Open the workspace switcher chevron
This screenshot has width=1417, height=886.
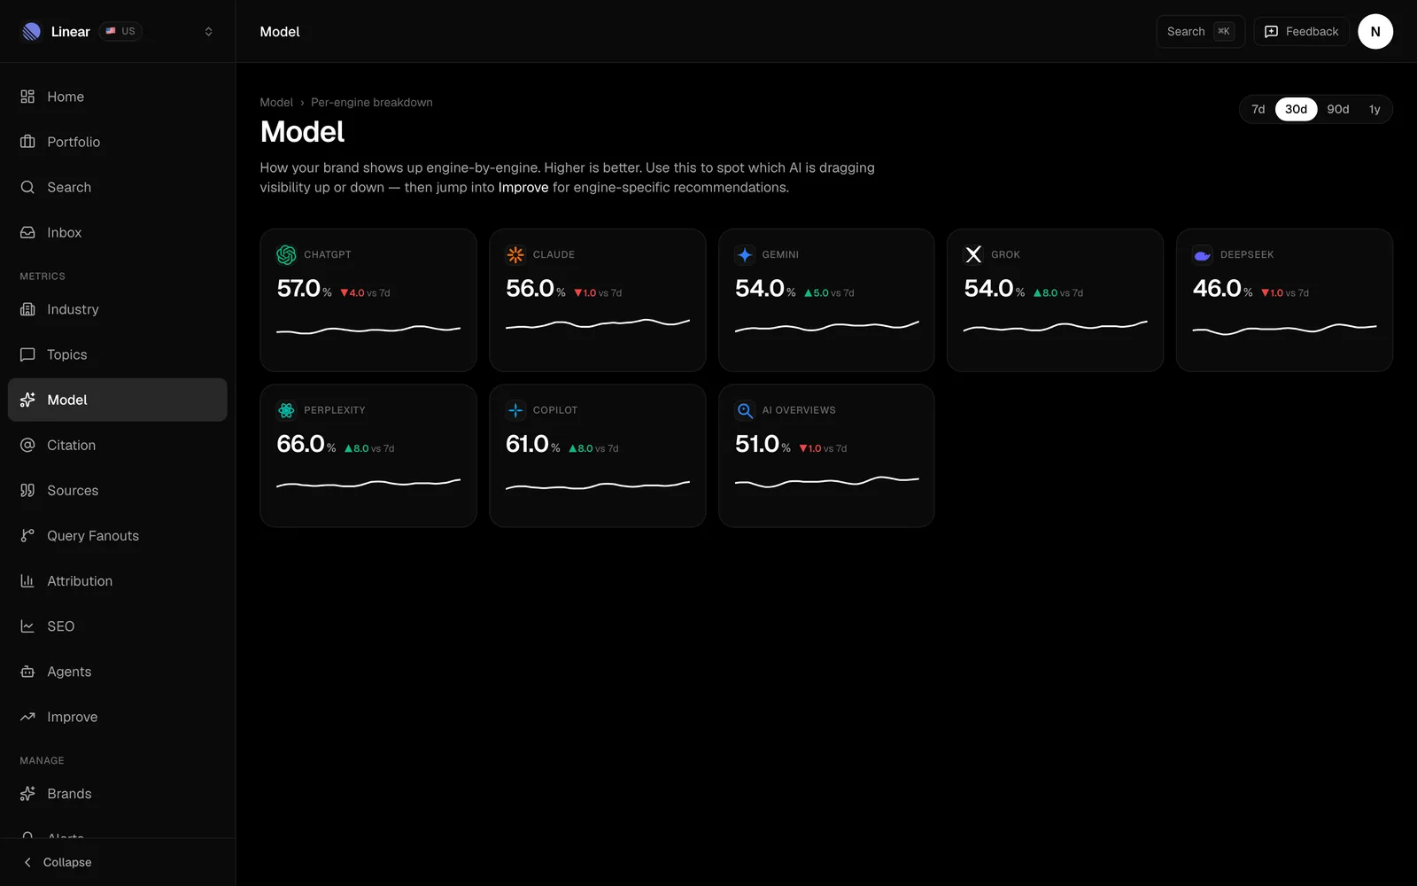click(208, 32)
